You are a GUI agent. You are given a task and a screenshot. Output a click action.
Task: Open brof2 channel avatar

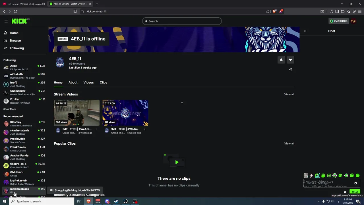6,84
